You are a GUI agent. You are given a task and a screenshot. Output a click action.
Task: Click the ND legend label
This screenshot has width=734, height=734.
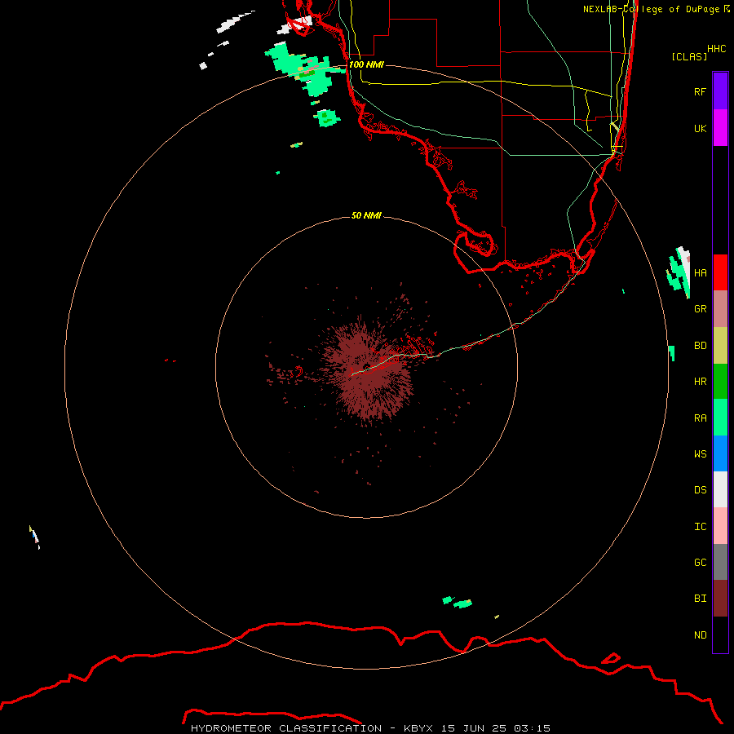pyautogui.click(x=700, y=635)
